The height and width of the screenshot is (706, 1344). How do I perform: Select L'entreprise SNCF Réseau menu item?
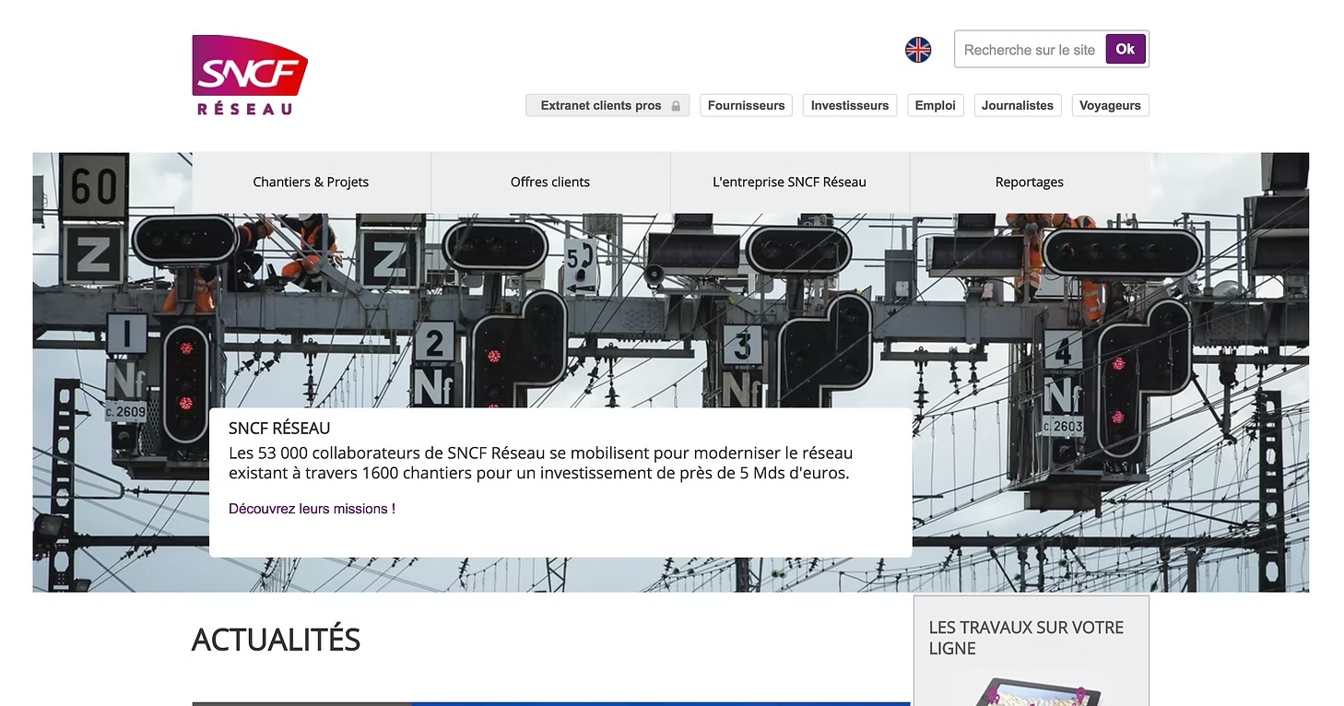point(789,182)
